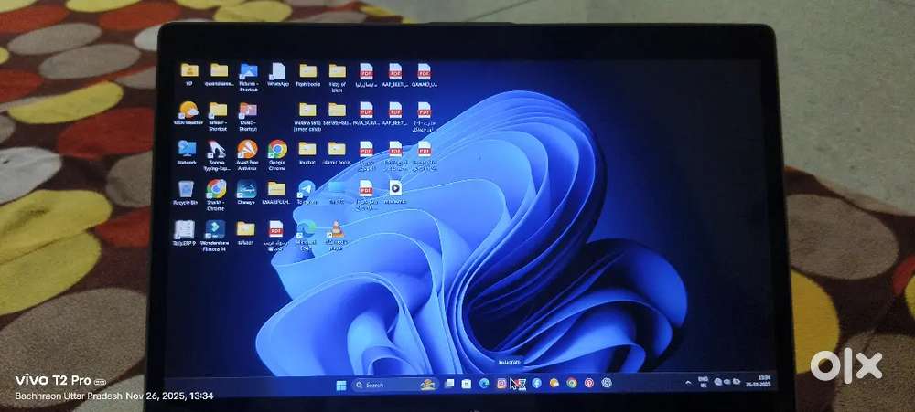Expand the hidden system tray icons chevron
Image resolution: width=915 pixels, height=412 pixels.
pos(688,381)
